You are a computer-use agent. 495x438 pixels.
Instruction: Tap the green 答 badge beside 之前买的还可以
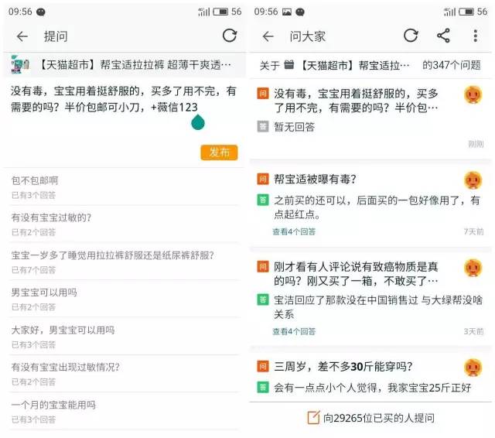tap(263, 200)
